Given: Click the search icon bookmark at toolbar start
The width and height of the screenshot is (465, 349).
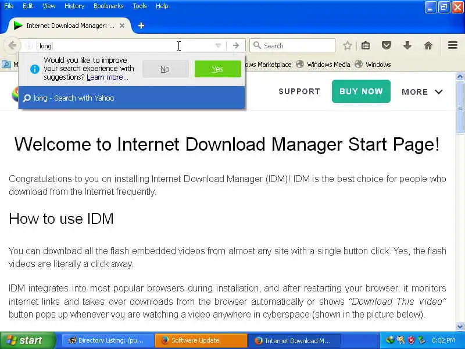Looking at the screenshot, I should (x=6, y=64).
